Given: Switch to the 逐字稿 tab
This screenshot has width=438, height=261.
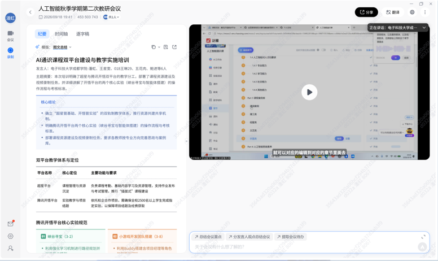Looking at the screenshot, I should [x=82, y=34].
